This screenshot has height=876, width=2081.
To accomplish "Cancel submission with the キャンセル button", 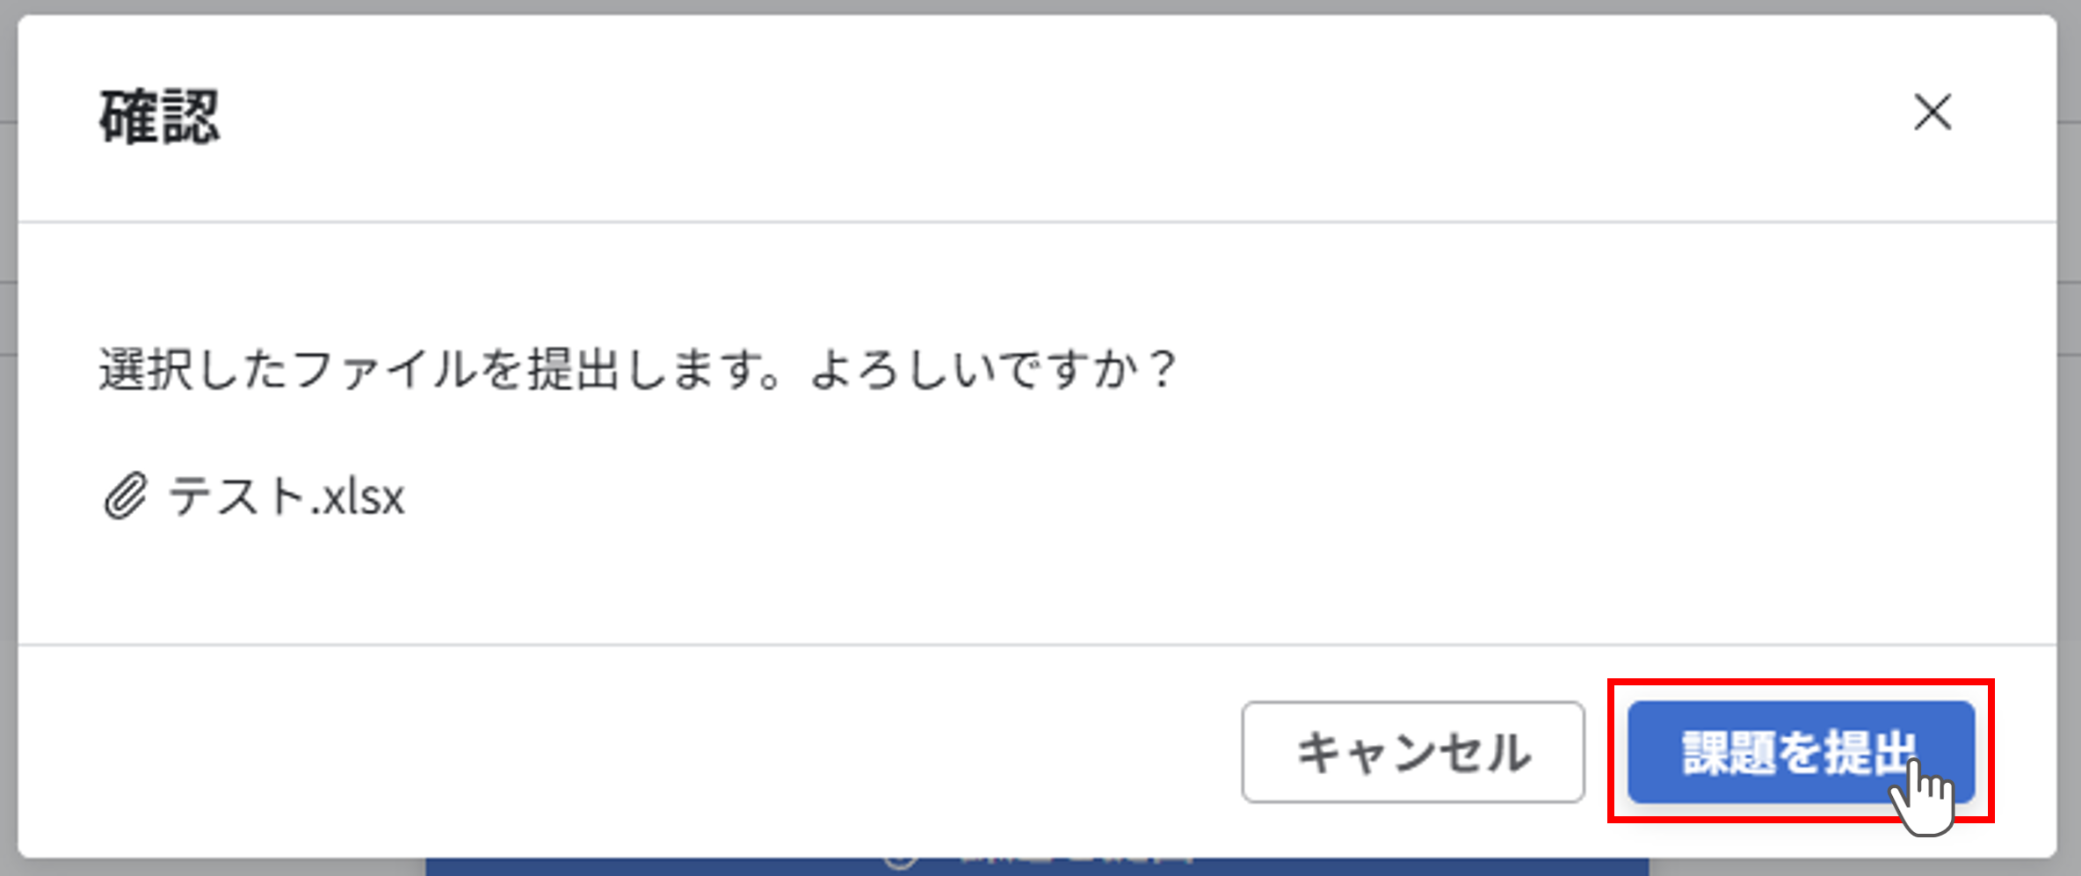I will click(1413, 752).
